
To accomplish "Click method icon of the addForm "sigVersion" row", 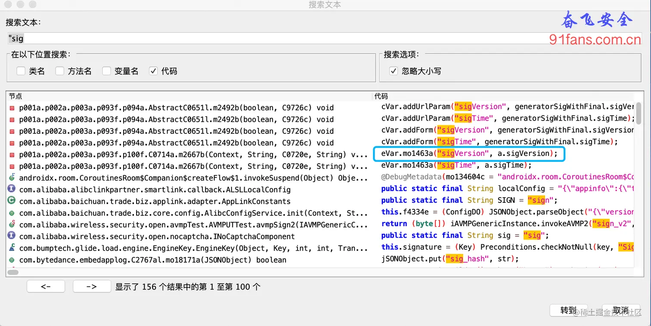I will 12,131.
